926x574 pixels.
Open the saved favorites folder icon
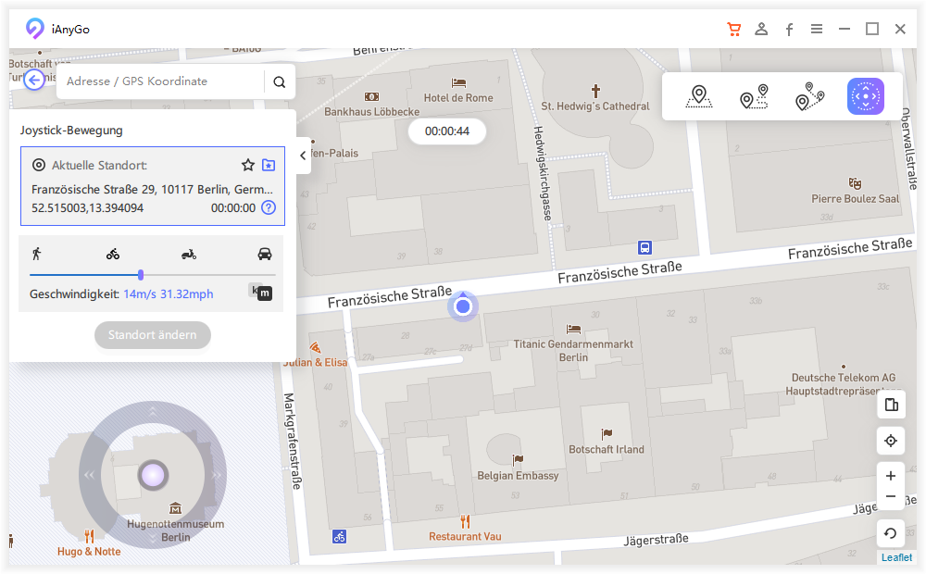[269, 166]
